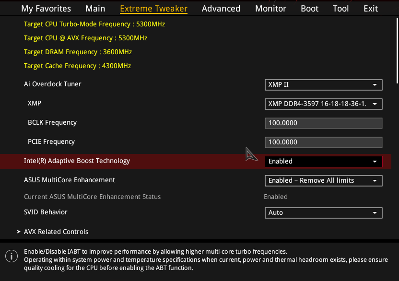Image resolution: width=399 pixels, height=281 pixels.
Task: Click the vertical scrollbar thumb
Action: tap(397, 50)
